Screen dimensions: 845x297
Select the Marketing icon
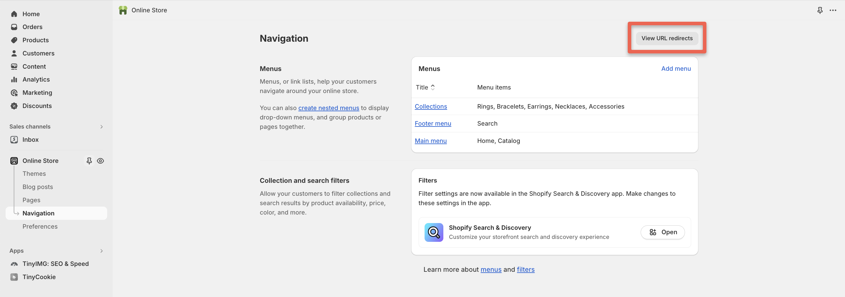(x=14, y=92)
